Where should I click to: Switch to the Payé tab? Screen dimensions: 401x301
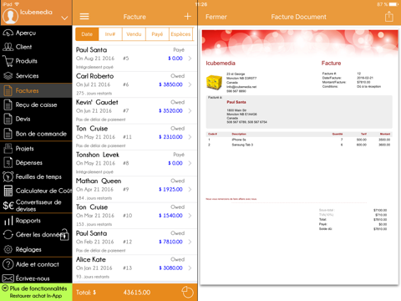(157, 34)
